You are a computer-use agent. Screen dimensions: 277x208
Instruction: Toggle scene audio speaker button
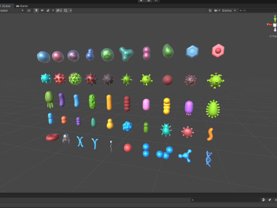[x=42, y=10]
